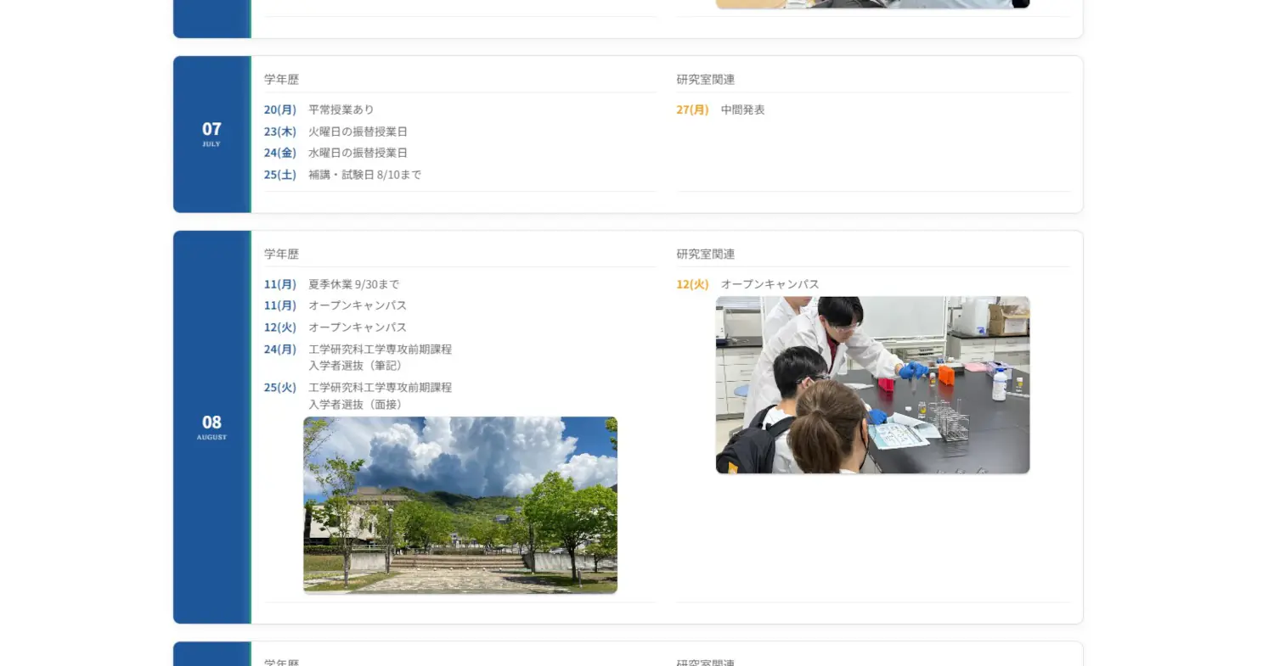
Task: Click the July 学年歴 heading
Action: click(281, 80)
